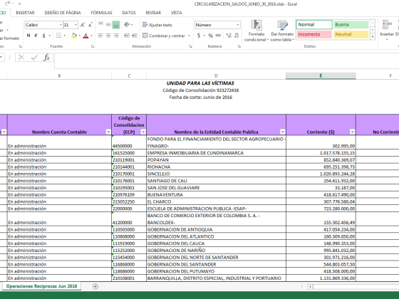Image resolution: width=399 pixels, height=299 pixels.
Task: Open filter for Nombre Cuenta Contable
Action: (x=108, y=132)
